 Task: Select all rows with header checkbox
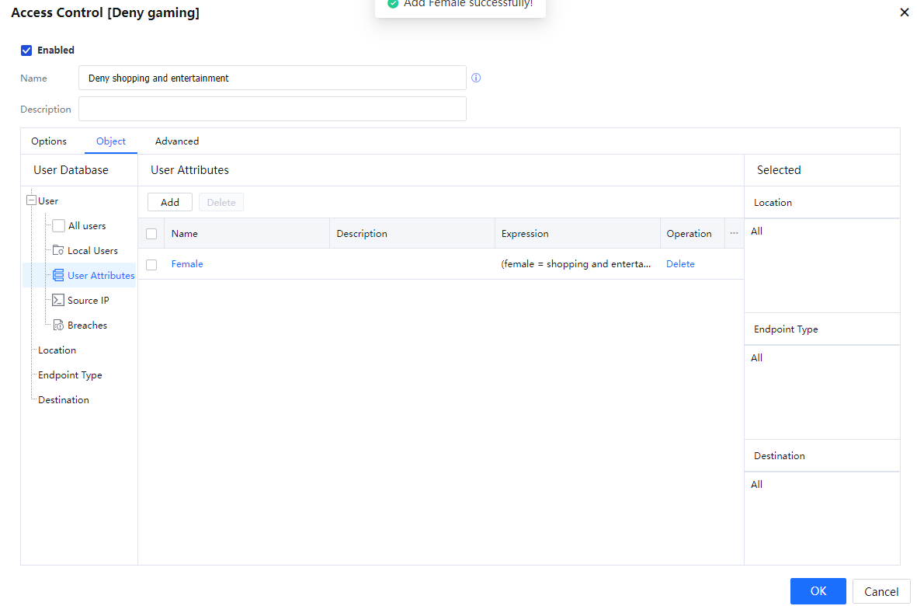click(151, 234)
